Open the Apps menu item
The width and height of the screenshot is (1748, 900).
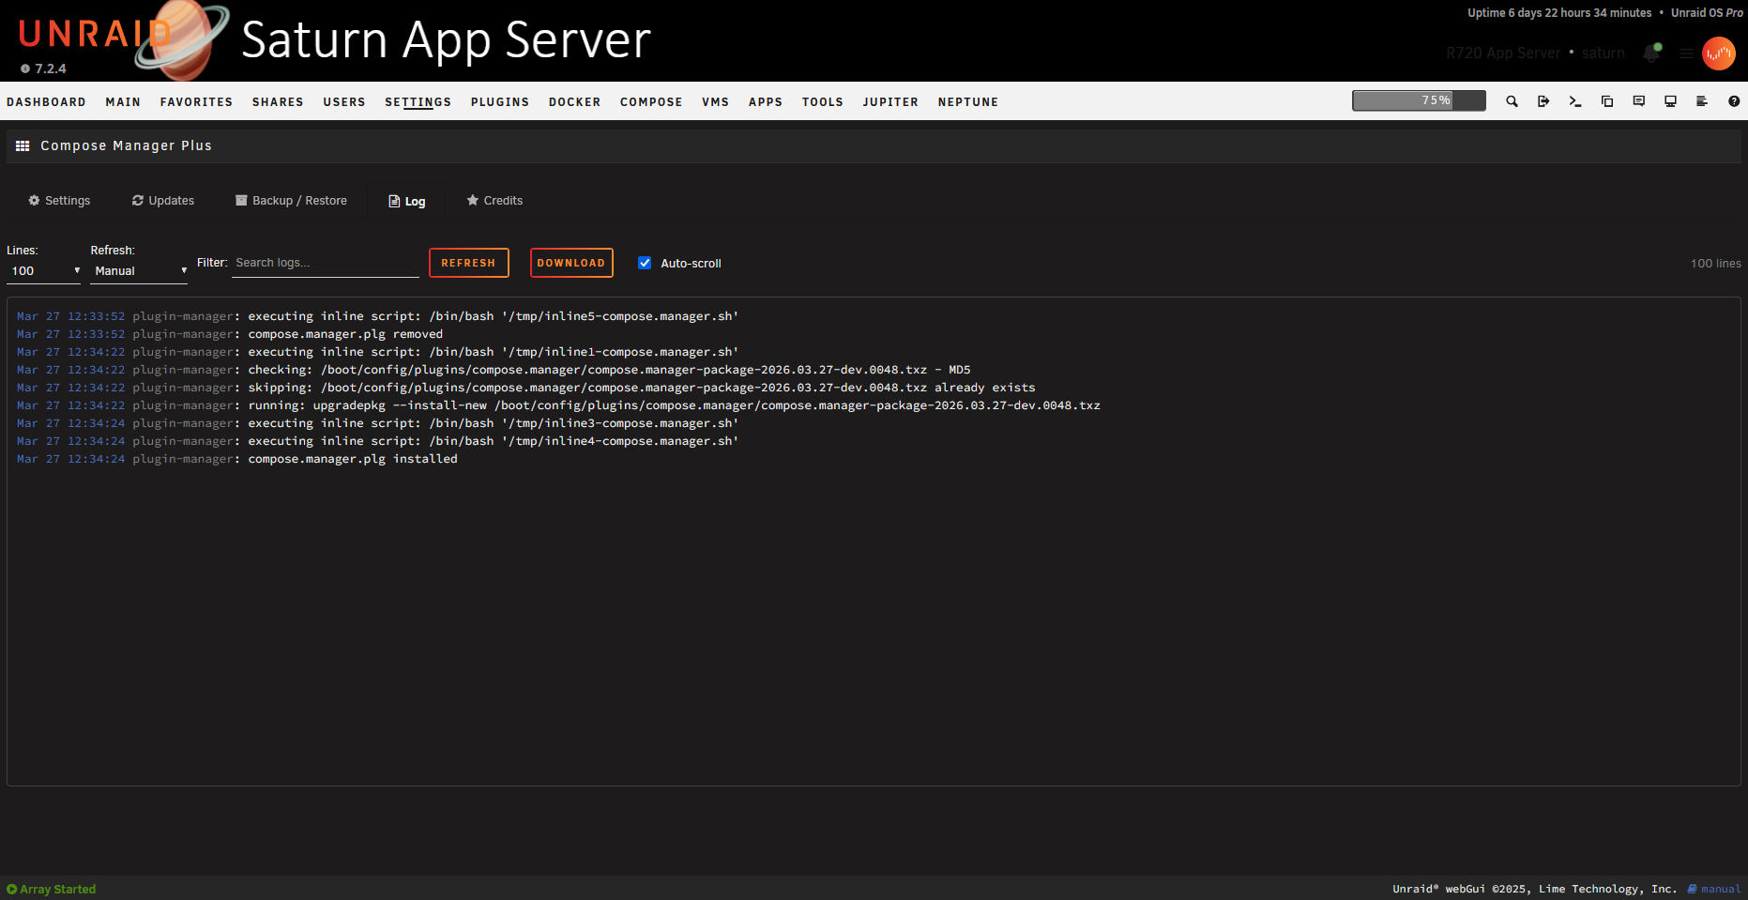tap(766, 102)
